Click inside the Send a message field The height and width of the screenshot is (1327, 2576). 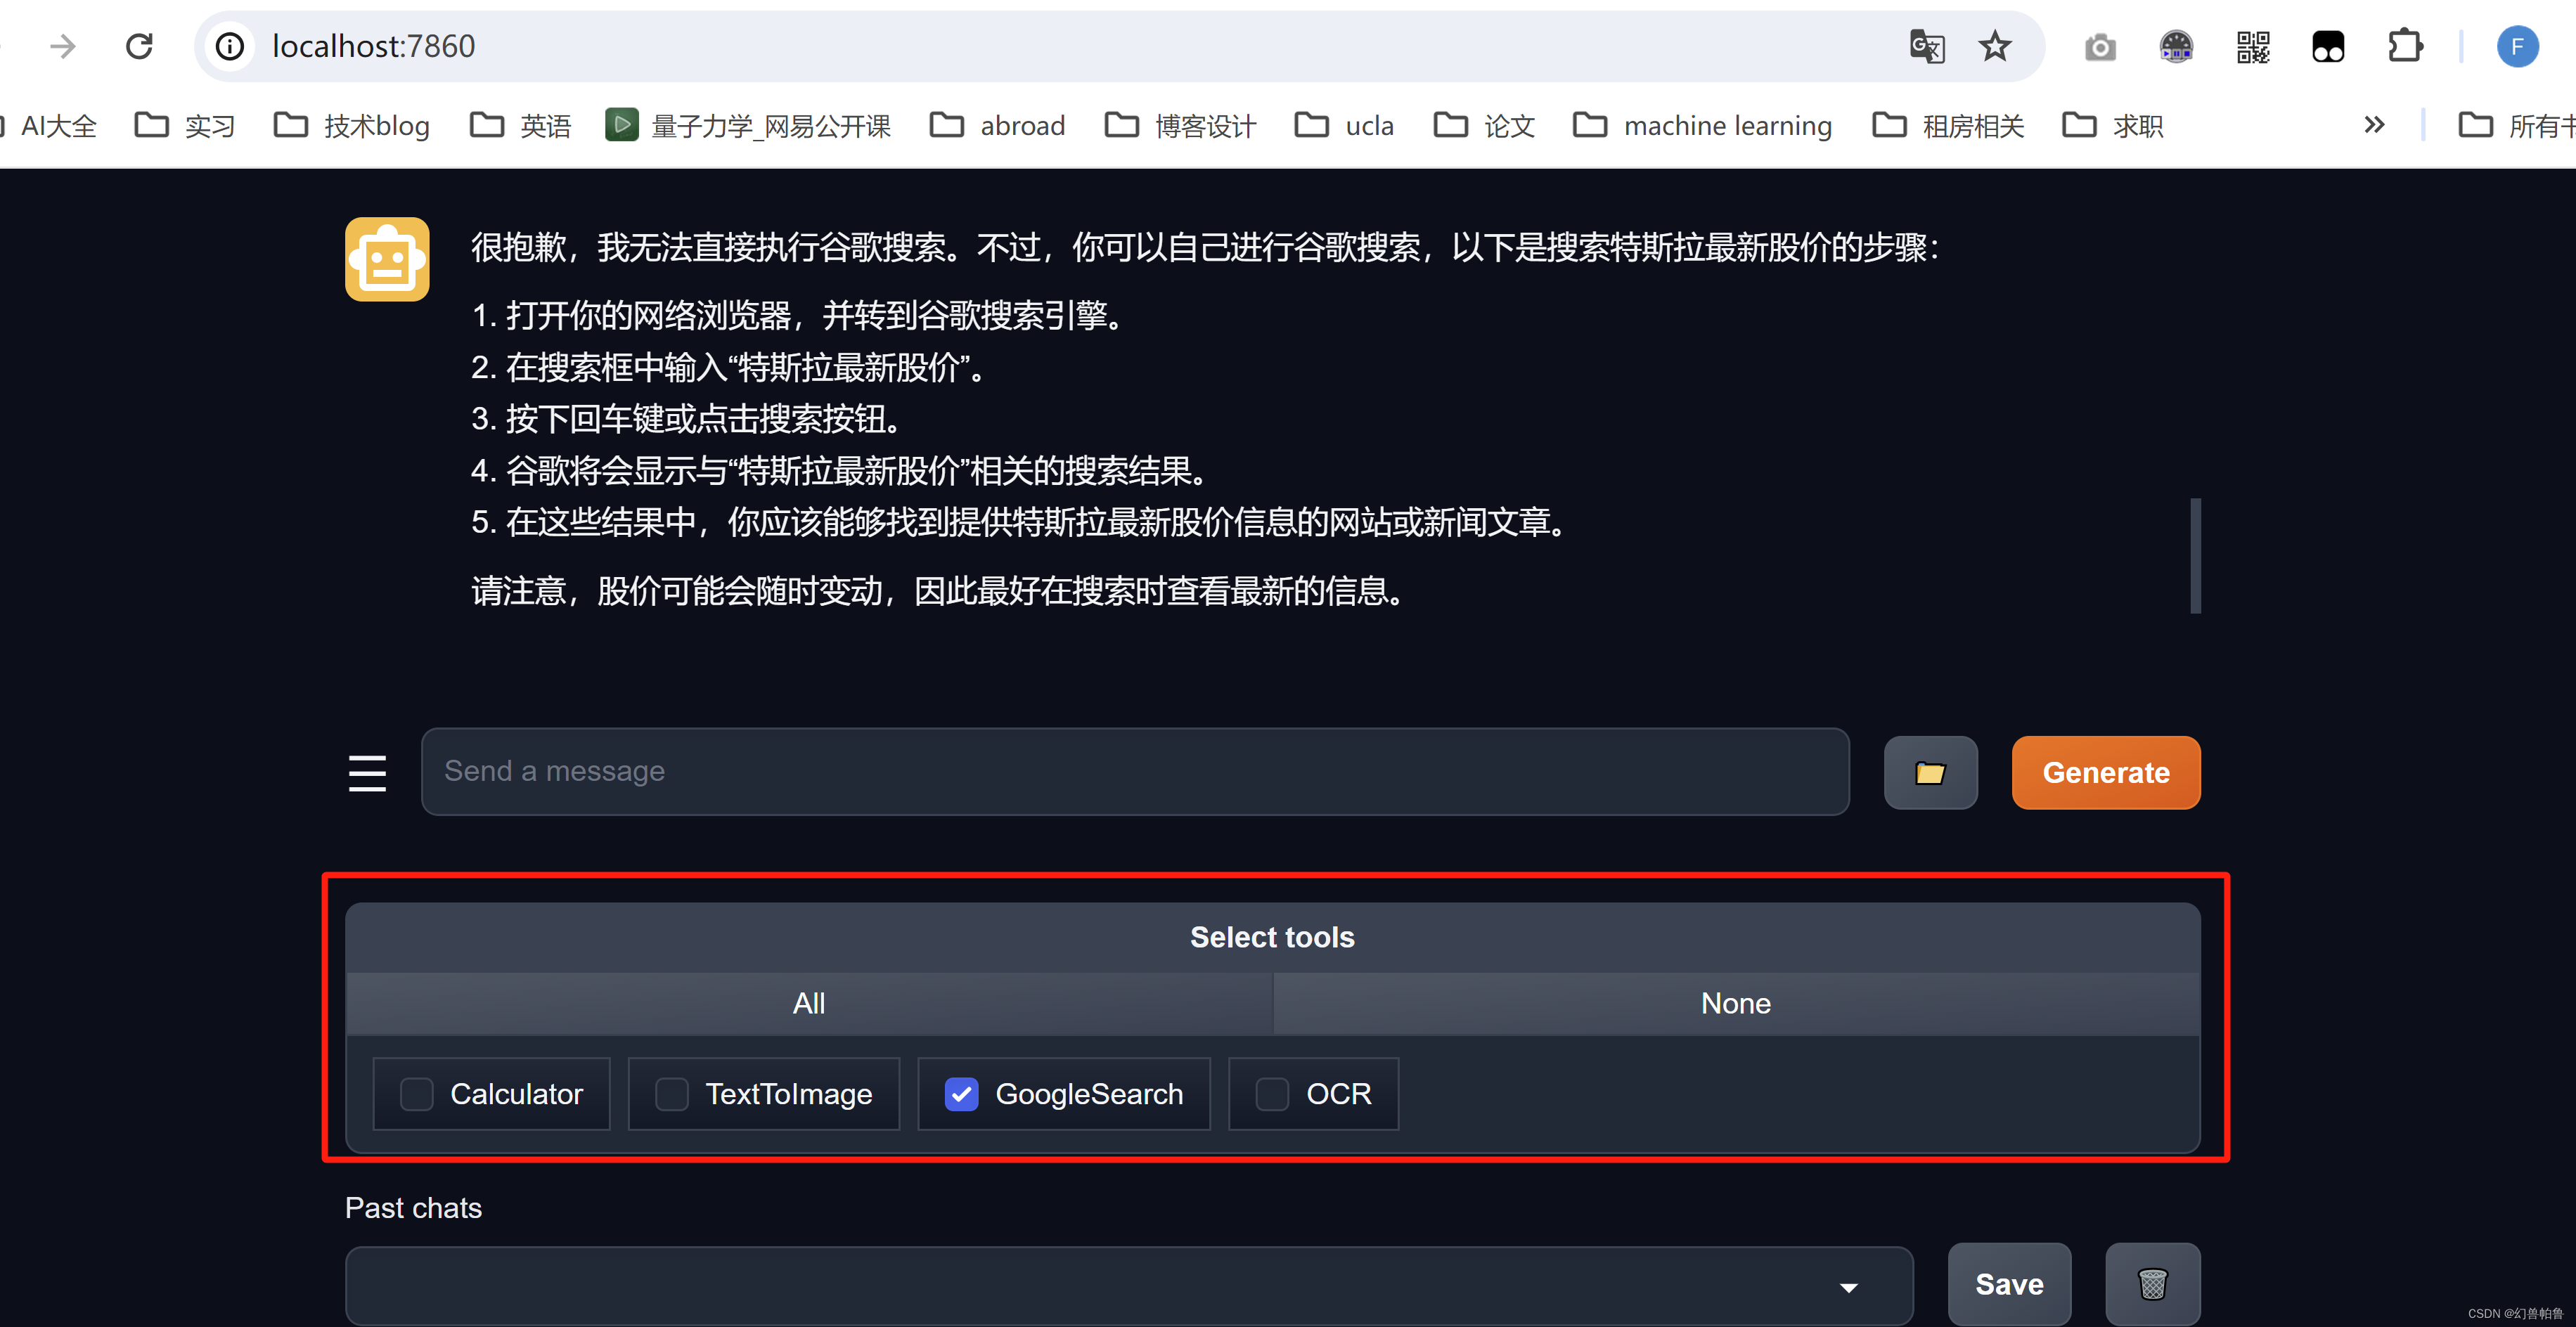tap(1135, 771)
